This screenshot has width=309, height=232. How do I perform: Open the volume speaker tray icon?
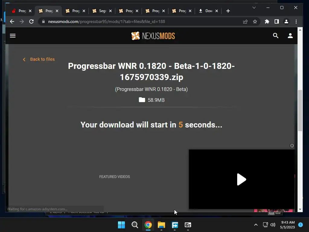click(x=273, y=225)
